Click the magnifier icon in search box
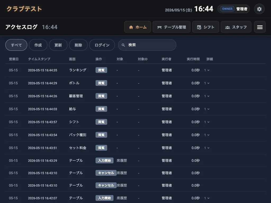This screenshot has height=203, width=271. click(x=123, y=45)
